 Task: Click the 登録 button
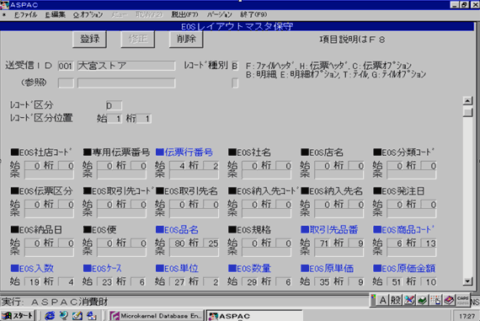point(90,40)
